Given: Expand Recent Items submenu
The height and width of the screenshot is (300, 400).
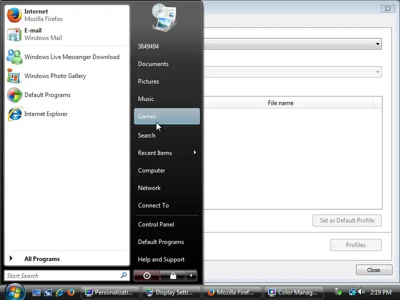Looking at the screenshot, I should (167, 153).
